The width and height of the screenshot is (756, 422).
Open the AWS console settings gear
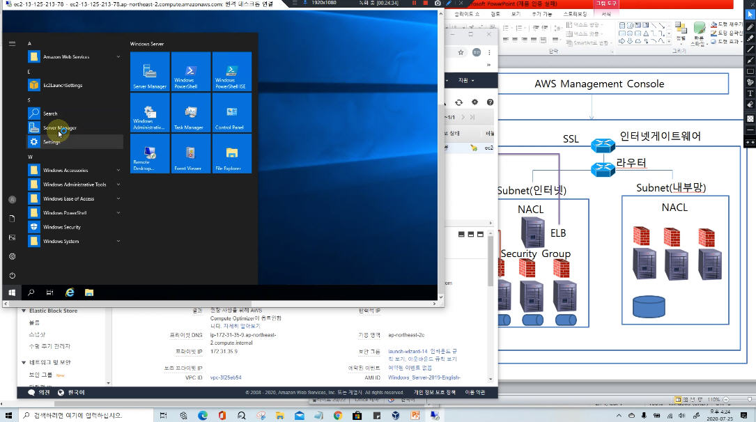pos(475,102)
